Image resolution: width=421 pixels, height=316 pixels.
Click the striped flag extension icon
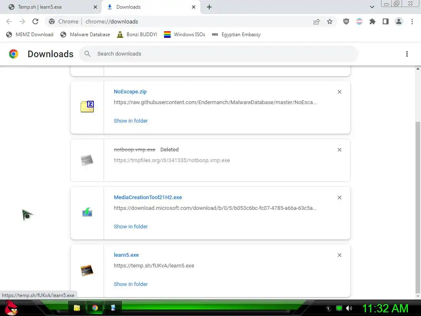click(x=359, y=21)
